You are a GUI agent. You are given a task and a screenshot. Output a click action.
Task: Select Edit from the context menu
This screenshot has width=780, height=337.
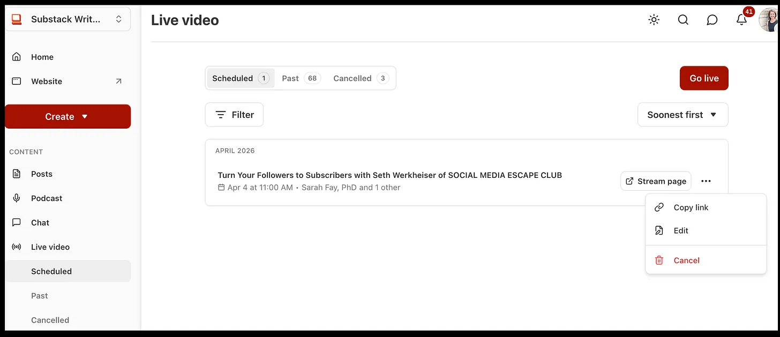tap(680, 230)
